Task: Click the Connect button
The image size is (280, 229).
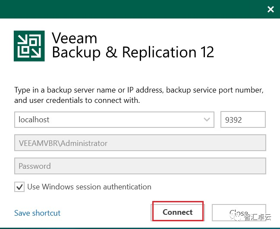Action: [178, 212]
